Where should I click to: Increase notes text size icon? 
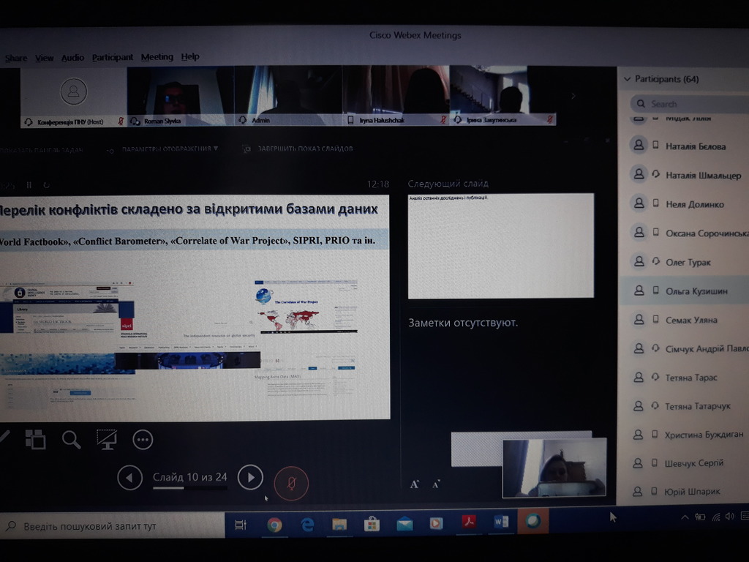414,484
